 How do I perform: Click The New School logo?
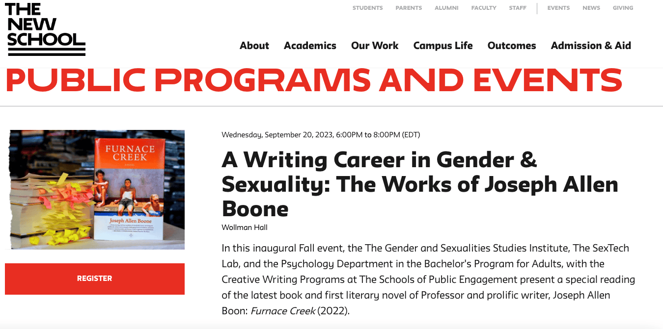(45, 29)
